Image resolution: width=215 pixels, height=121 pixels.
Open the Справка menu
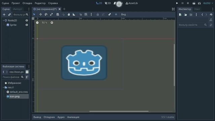tap(53, 3)
